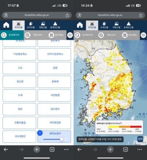Screen dimensions: 147x160
Task: Click the yellow C등급 legend color bar
Action: [114, 127]
